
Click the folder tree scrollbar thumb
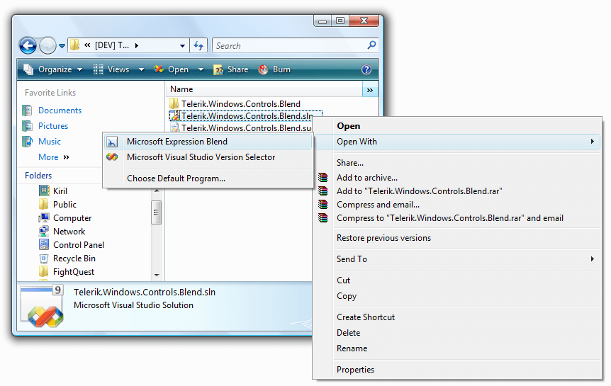click(156, 212)
